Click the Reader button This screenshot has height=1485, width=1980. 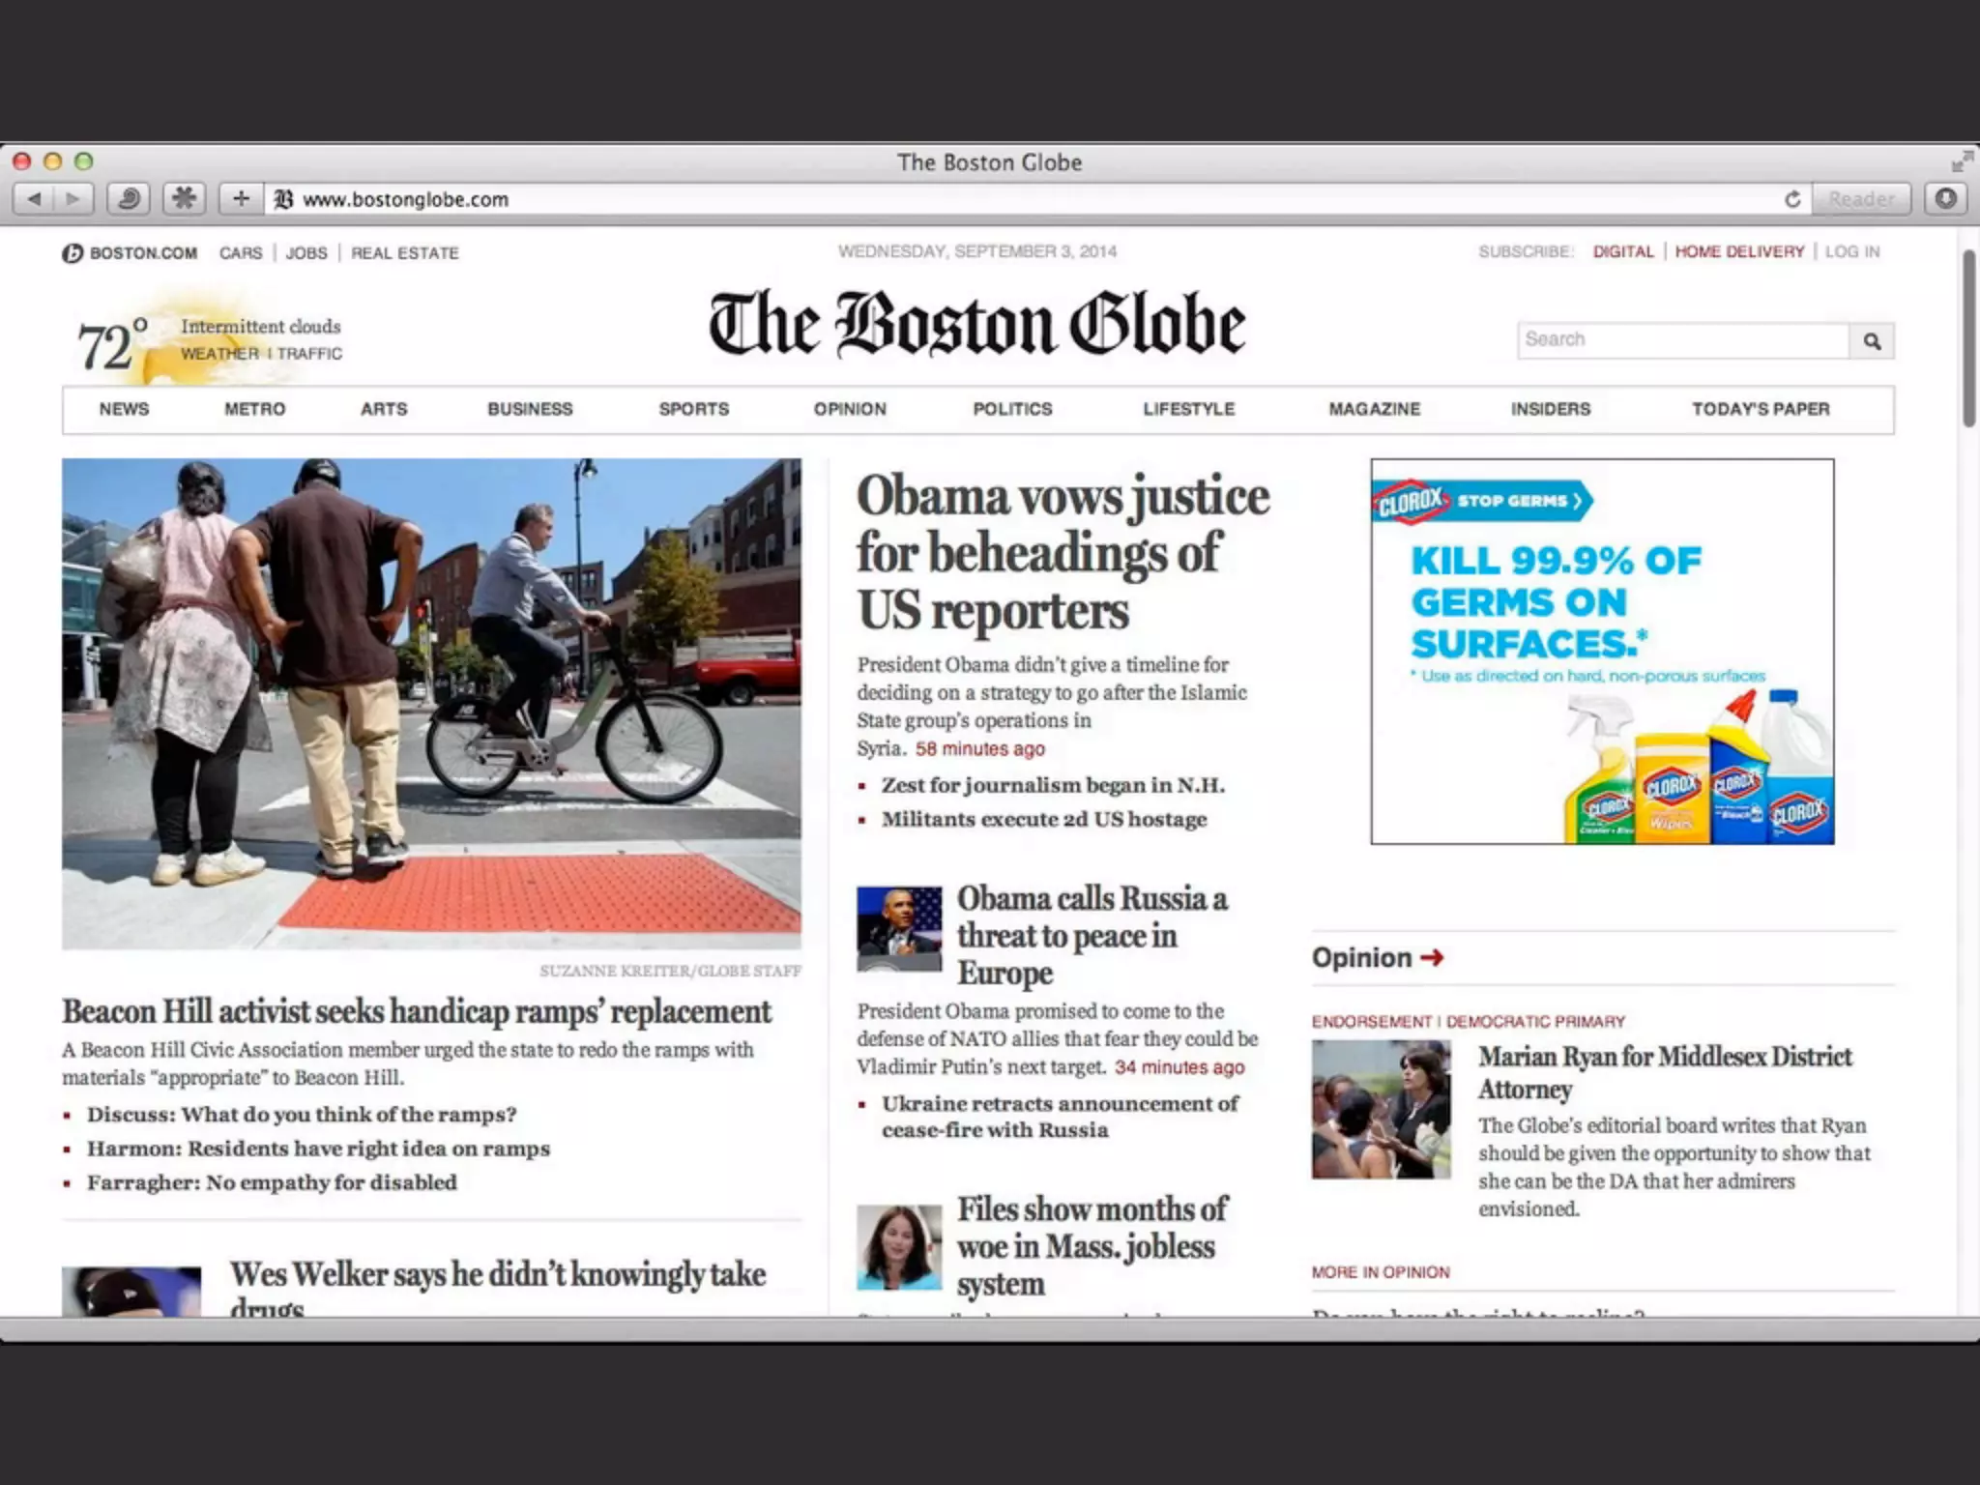[1861, 199]
